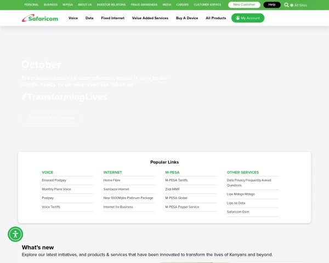The height and width of the screenshot is (263, 329).
Task: Open Safaricom Esim link
Action: pyautogui.click(x=238, y=212)
